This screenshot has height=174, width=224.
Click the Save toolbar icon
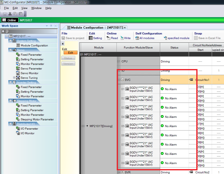click(x=5, y=14)
